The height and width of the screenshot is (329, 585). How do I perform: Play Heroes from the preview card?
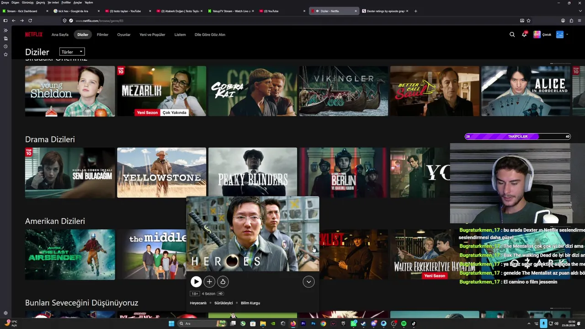(196, 282)
